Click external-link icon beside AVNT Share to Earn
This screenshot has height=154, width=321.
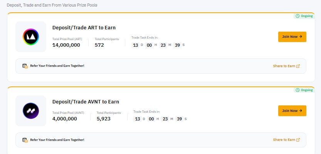[x=298, y=140]
